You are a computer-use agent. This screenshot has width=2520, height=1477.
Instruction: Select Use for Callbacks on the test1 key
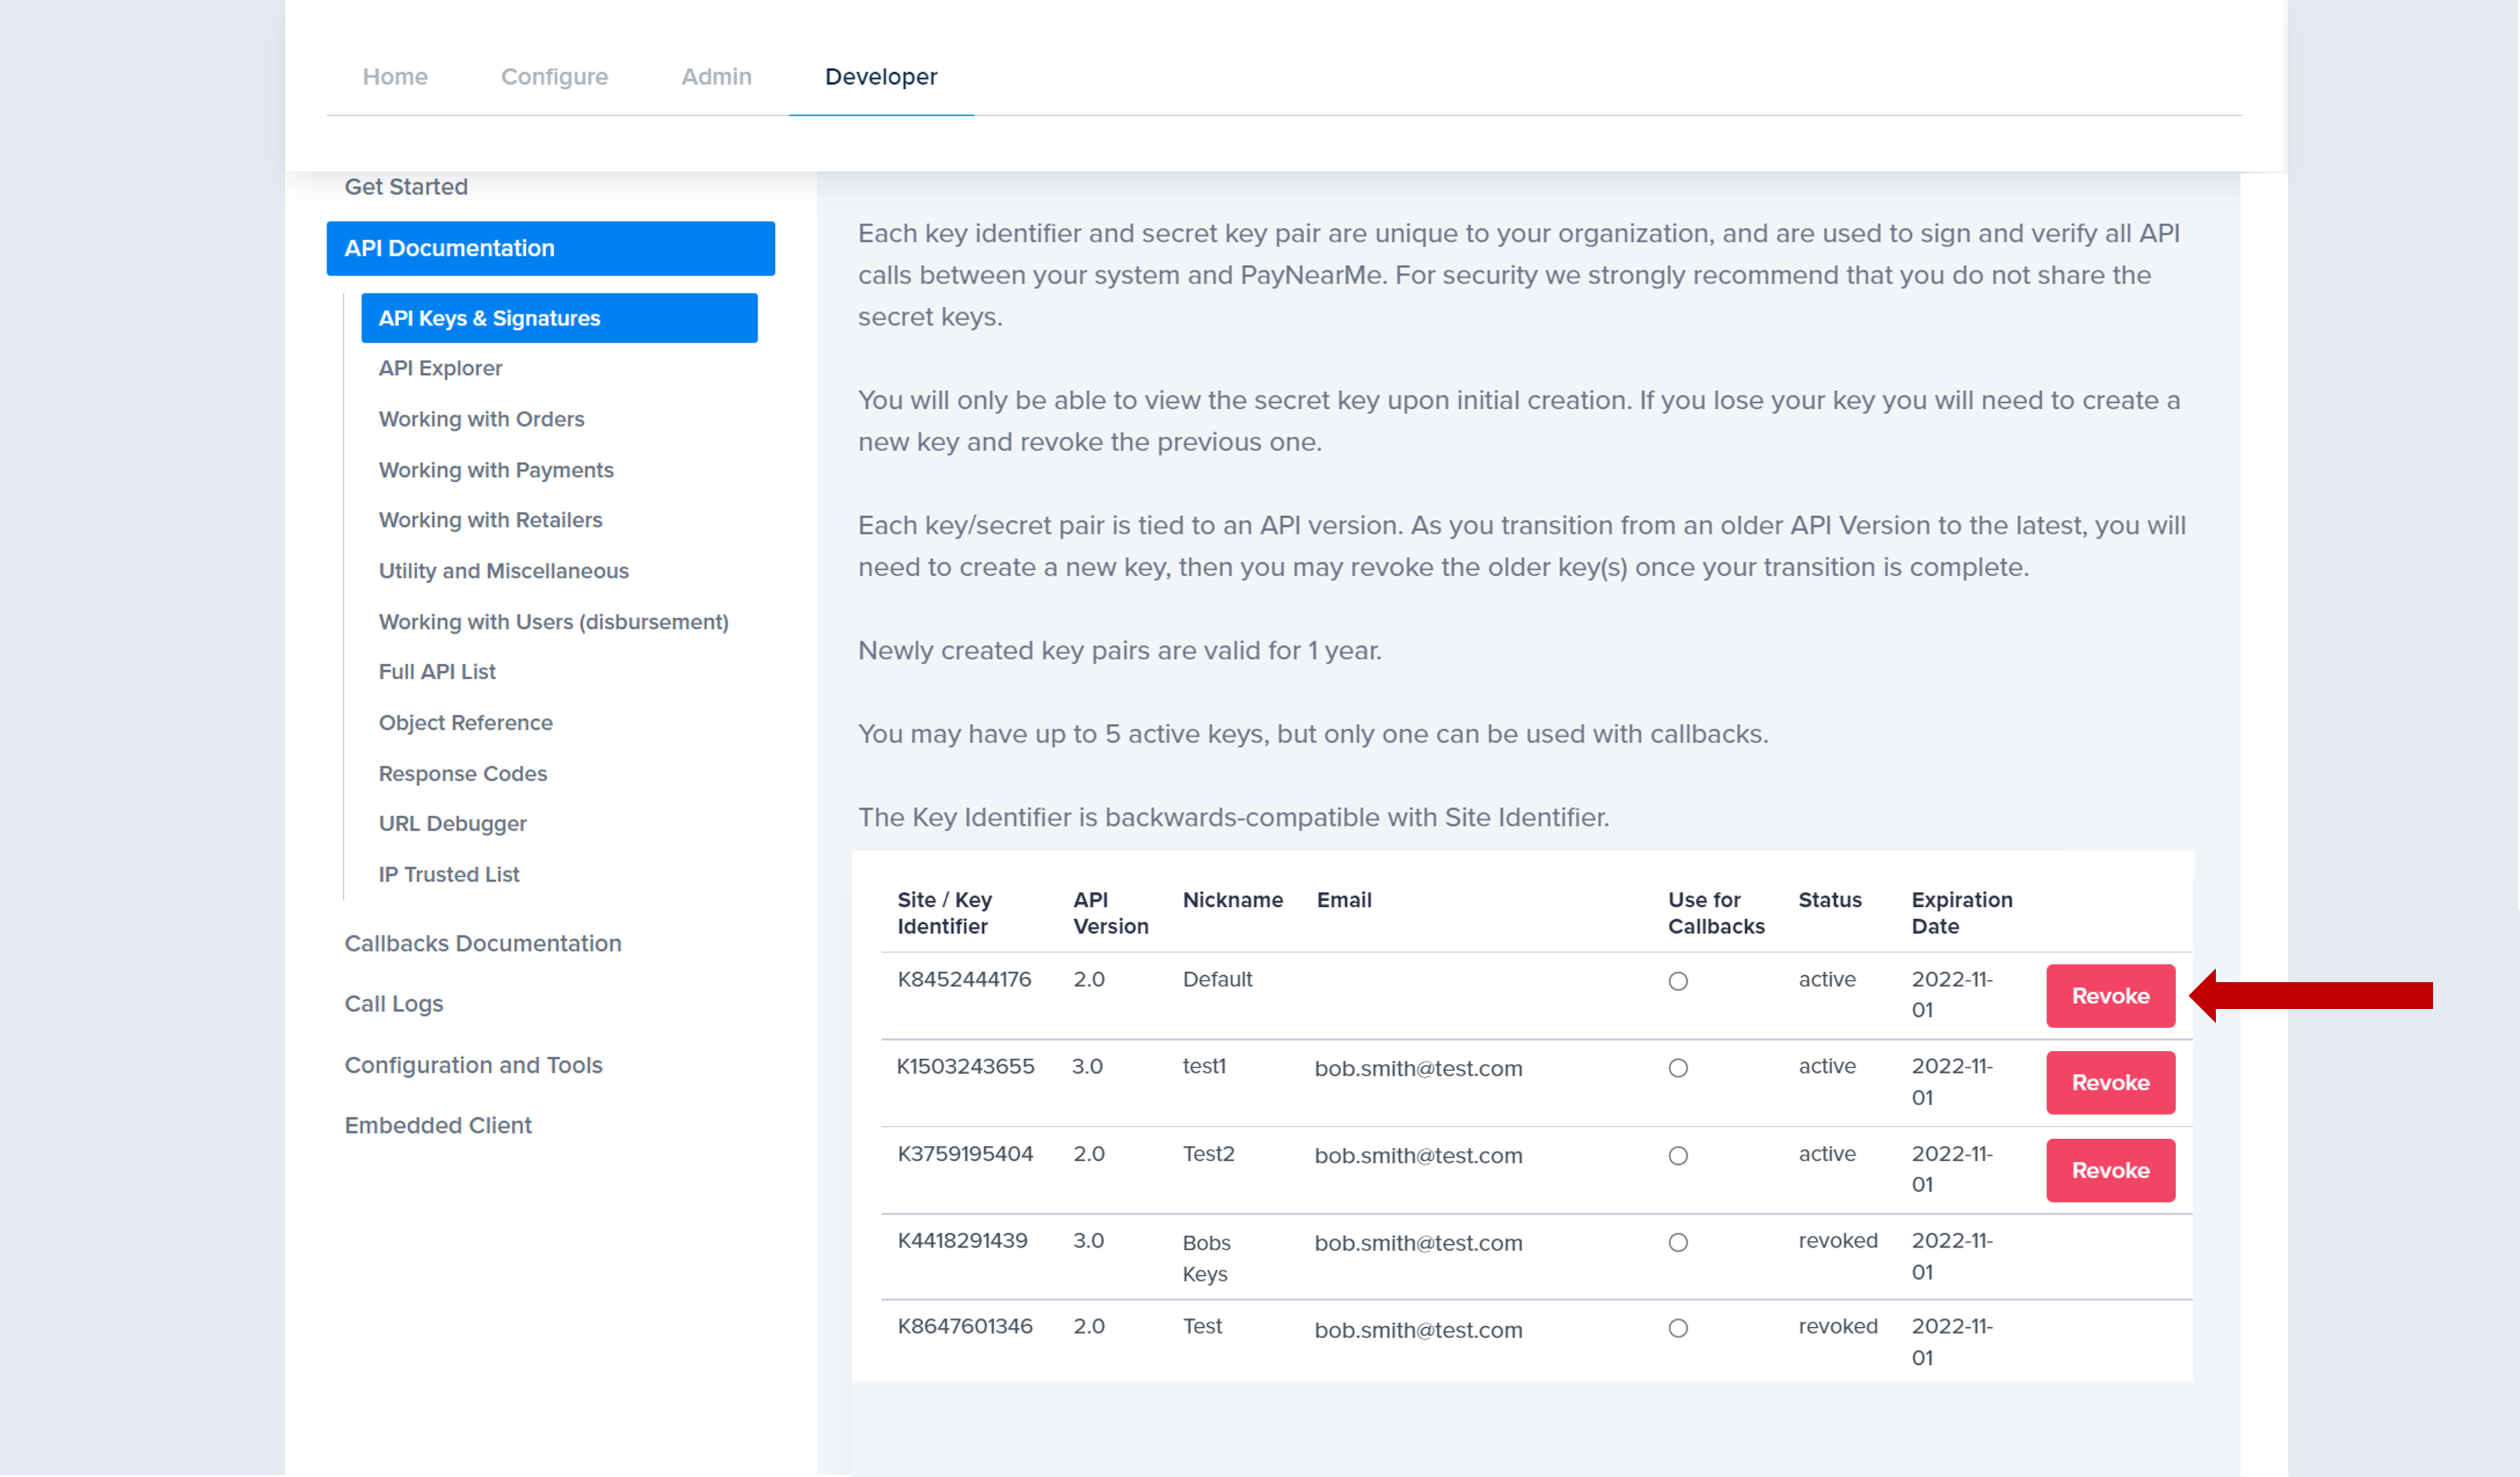point(1678,1068)
